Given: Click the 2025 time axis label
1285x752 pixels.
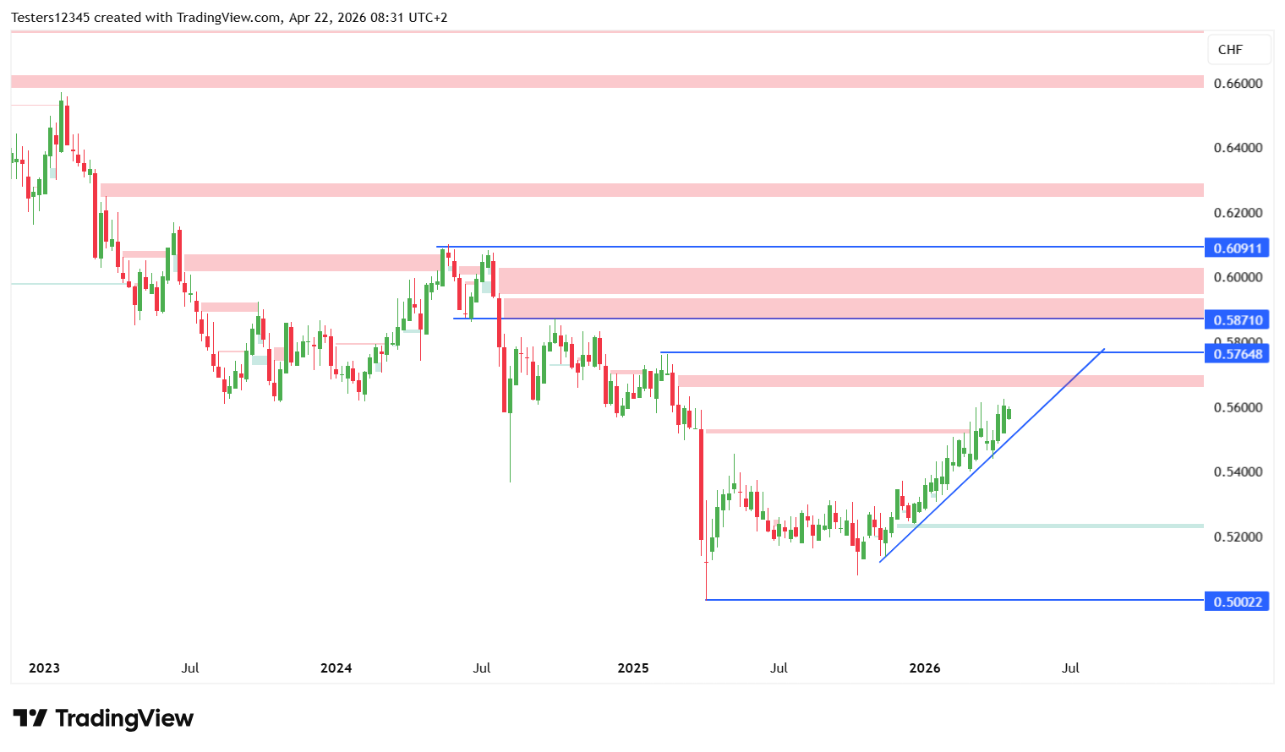Looking at the screenshot, I should coord(633,668).
